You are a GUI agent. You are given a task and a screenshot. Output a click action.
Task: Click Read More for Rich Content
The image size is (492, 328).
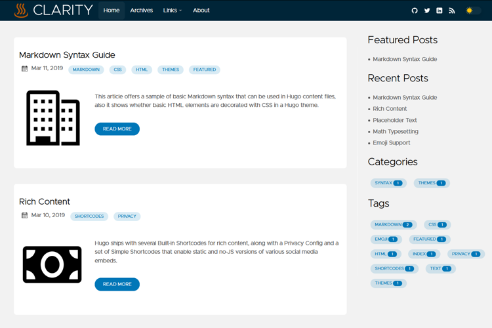tap(117, 284)
